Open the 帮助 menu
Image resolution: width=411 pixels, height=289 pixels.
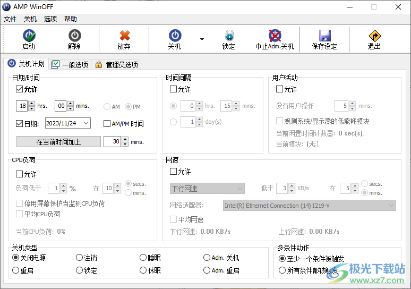[x=71, y=19]
